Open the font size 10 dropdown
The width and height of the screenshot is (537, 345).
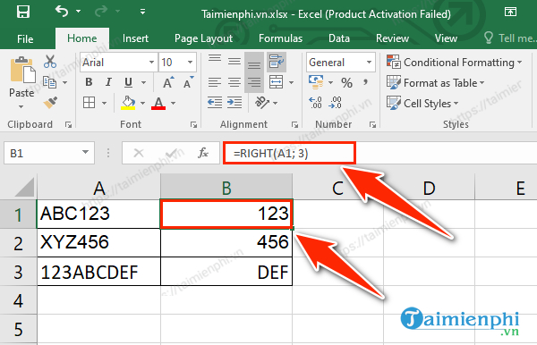[190, 63]
